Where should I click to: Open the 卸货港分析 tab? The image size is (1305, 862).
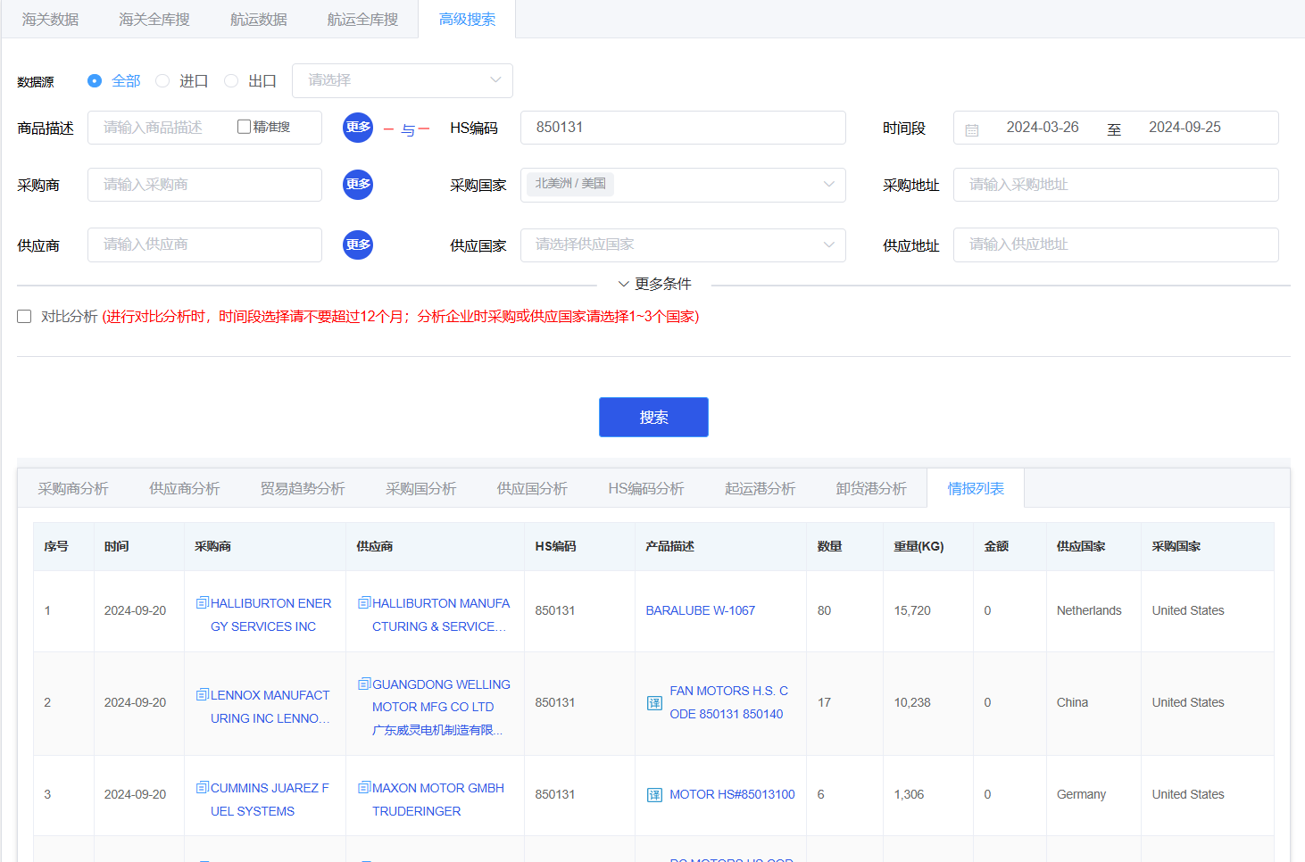tap(871, 488)
